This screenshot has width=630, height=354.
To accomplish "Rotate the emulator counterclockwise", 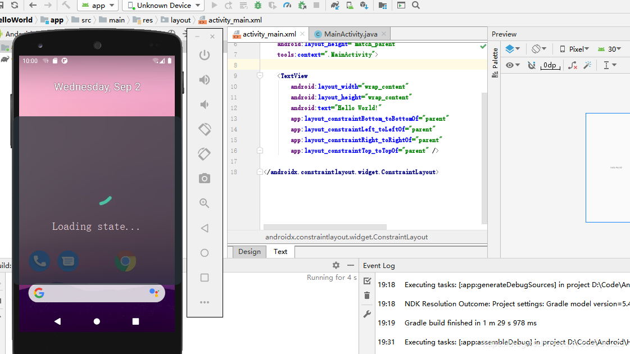I will 204,129.
